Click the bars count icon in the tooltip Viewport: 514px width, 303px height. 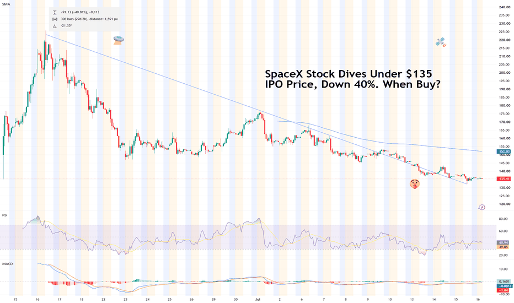[x=55, y=19]
